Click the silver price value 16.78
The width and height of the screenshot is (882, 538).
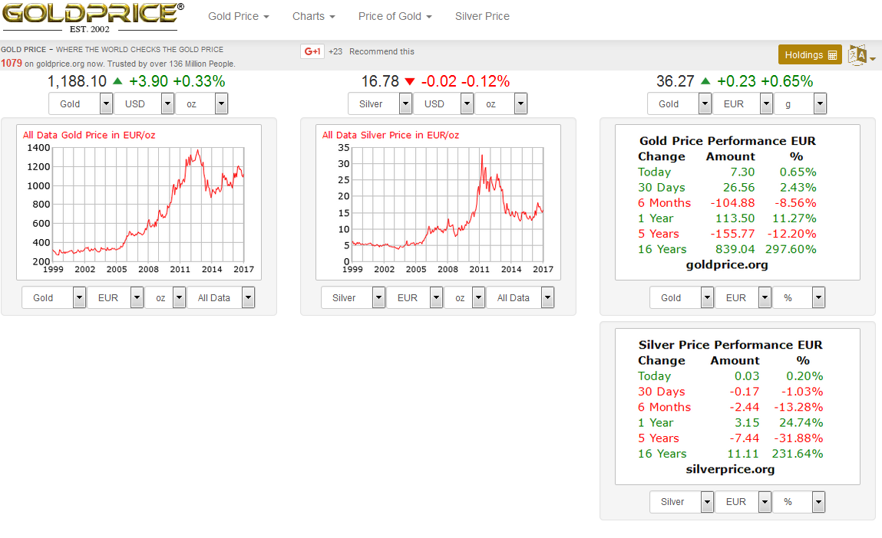click(x=380, y=81)
